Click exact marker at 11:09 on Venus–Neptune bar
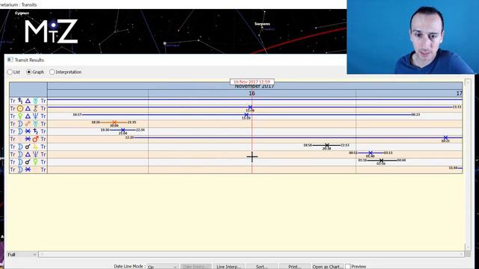Viewport: 479px width, 269px height. point(246,114)
